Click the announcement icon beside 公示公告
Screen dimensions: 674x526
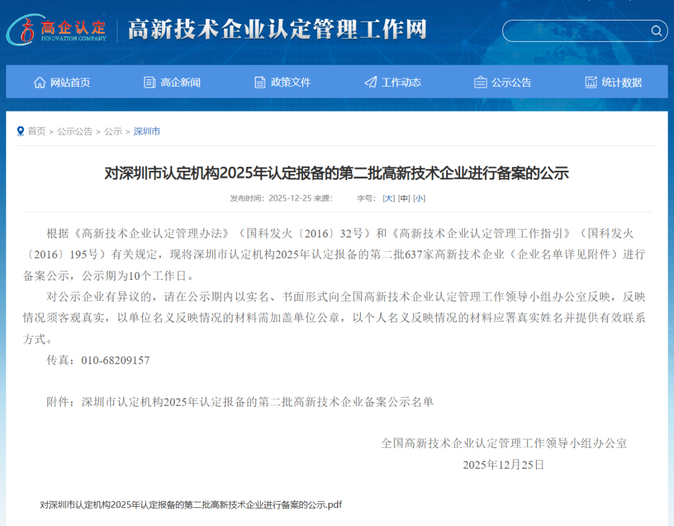click(x=481, y=82)
